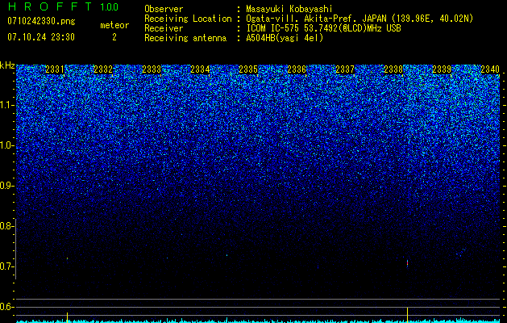Click the kHz axis unit label
507x323 pixels.
[x=7, y=65]
